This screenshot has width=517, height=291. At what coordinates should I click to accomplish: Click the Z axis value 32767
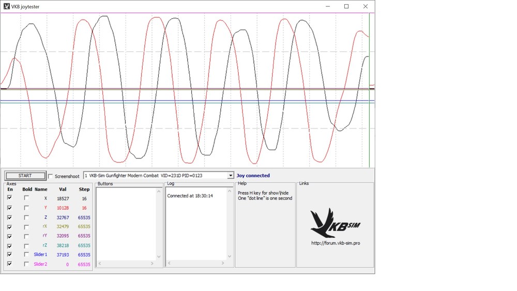pyautogui.click(x=63, y=217)
